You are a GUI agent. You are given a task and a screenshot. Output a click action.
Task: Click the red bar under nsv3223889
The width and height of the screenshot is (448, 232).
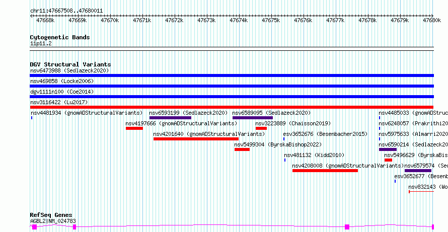261,128
